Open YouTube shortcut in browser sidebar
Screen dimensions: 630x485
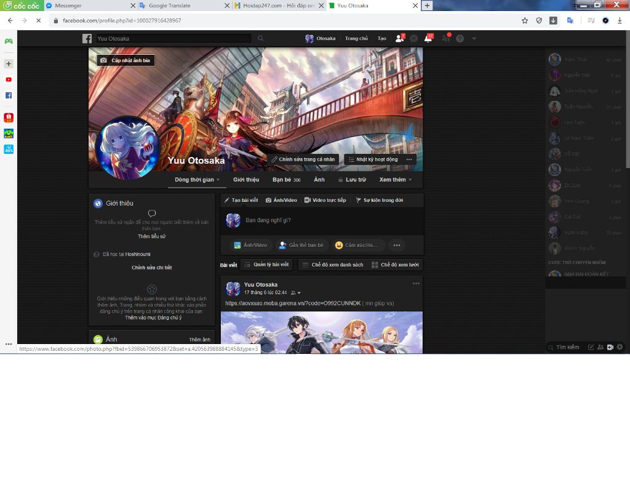click(9, 79)
